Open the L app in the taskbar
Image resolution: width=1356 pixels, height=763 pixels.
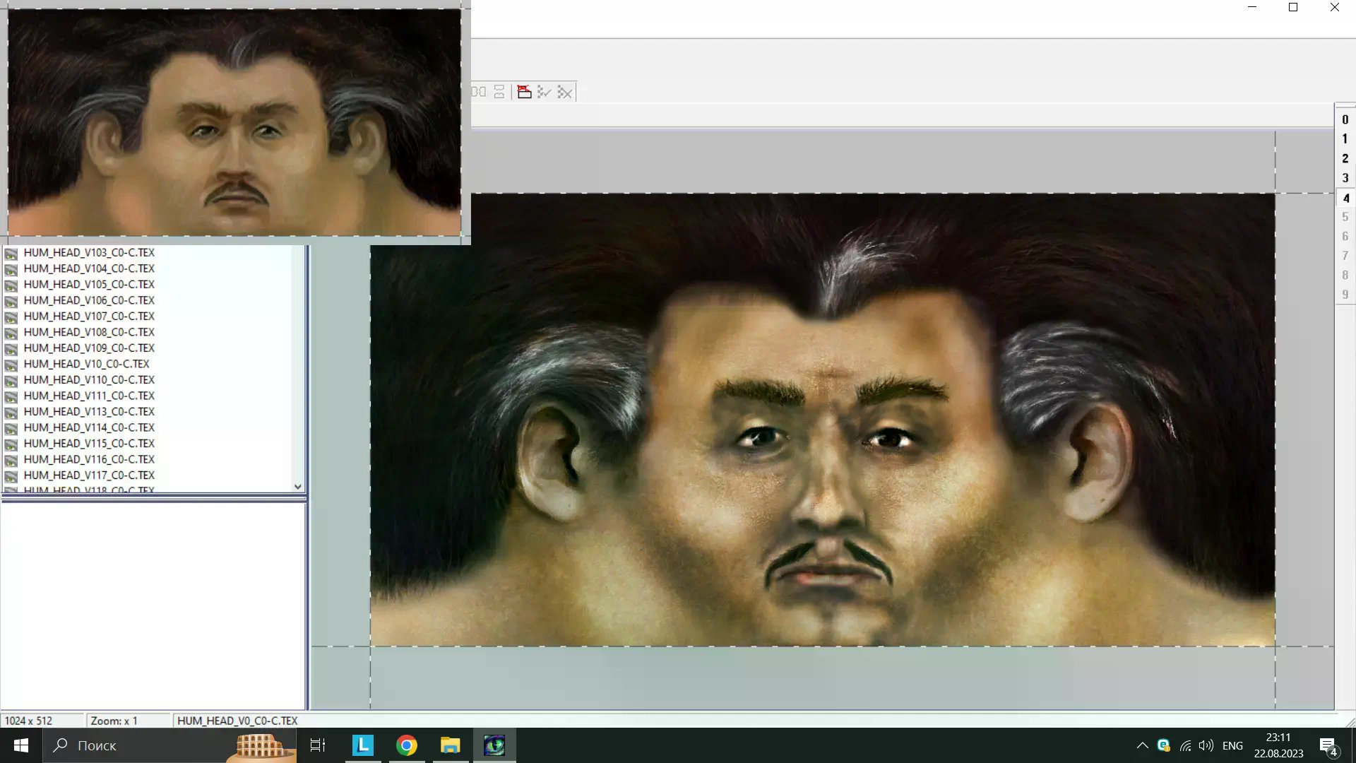point(362,745)
